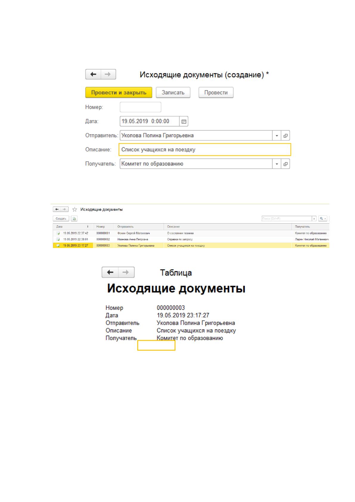This screenshot has width=355, height=502.
Task: Open the magnifier search options dropdown
Action: (x=323, y=219)
